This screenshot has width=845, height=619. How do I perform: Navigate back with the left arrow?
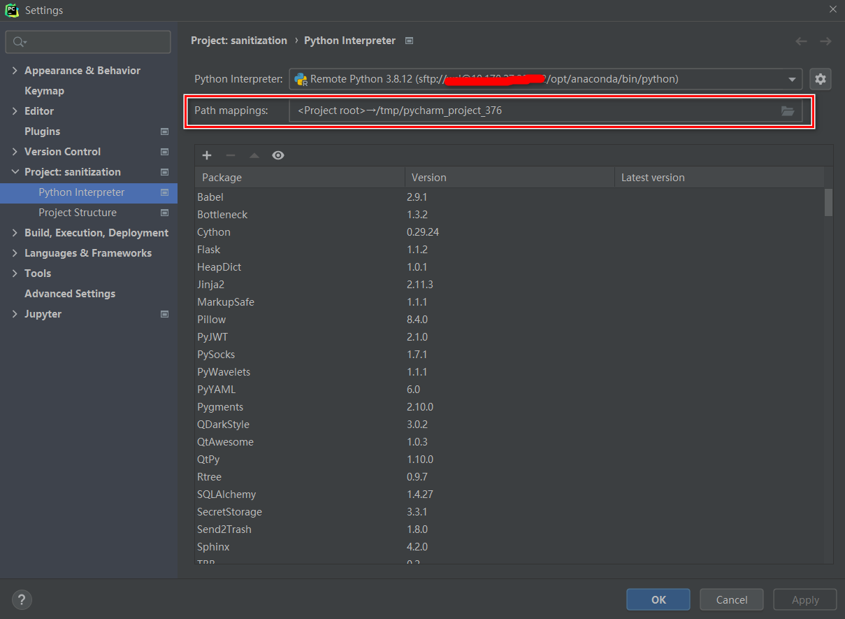802,41
